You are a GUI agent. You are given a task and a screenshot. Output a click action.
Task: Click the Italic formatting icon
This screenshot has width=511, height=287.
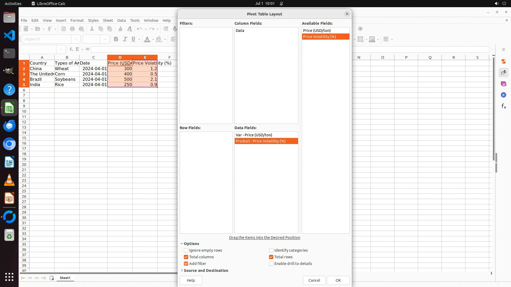(125, 39)
